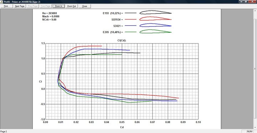The width and height of the screenshot is (257, 133).
Task: Click the S3021 legend label
Action: click(x=118, y=26)
